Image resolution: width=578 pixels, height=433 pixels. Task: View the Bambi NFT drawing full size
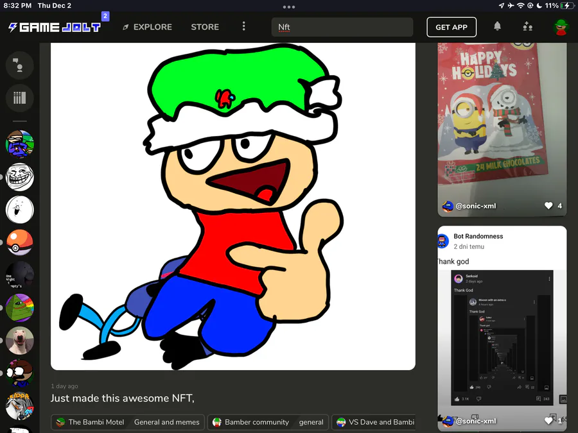click(233, 206)
